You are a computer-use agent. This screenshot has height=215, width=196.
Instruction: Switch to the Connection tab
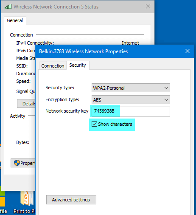pyautogui.click(x=53, y=66)
